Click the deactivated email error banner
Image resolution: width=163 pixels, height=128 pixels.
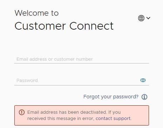pos(82,115)
